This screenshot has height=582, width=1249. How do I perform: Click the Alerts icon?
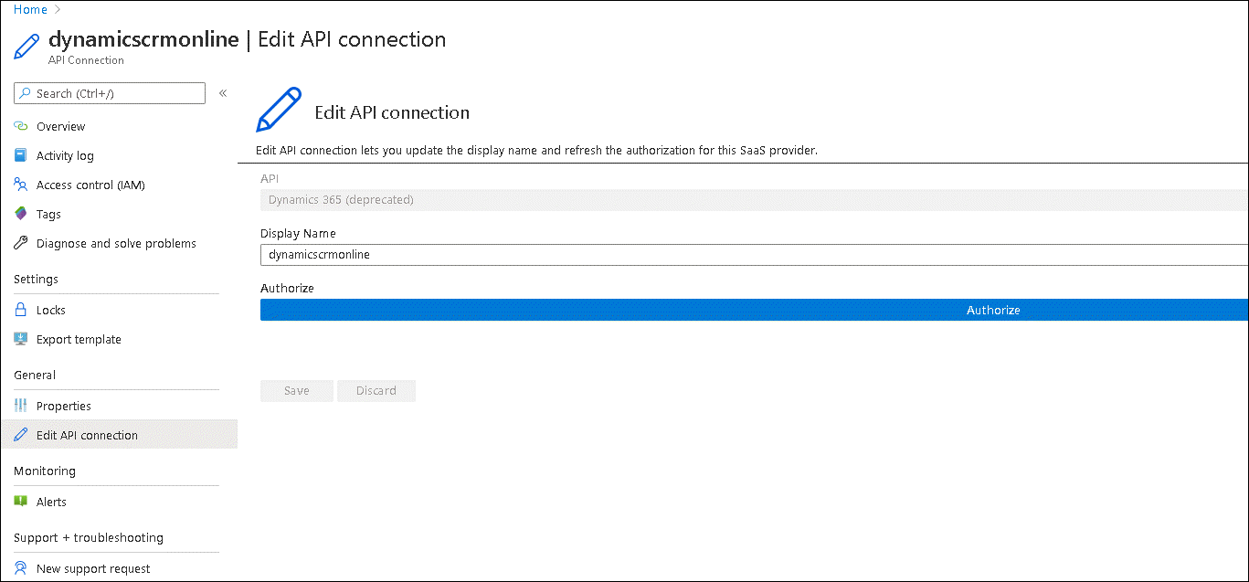(x=21, y=502)
